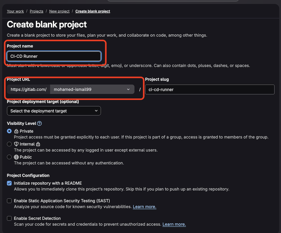
Task: Select the Public visibility radio button
Action: pyautogui.click(x=9, y=157)
